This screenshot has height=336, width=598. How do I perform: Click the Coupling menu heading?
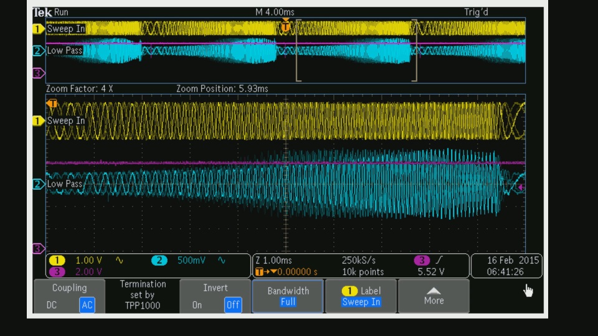pyautogui.click(x=69, y=288)
